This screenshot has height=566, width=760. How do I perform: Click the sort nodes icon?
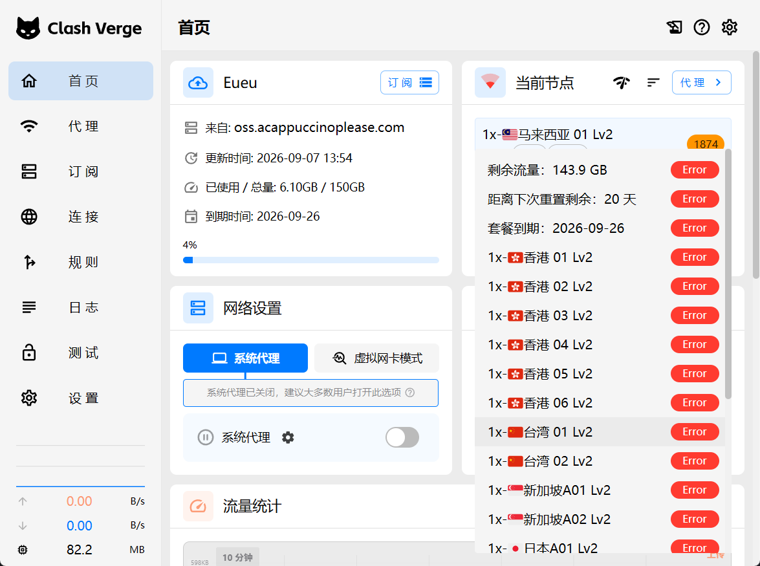pos(653,83)
